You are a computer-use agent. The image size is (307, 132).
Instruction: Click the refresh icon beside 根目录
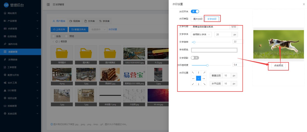pyautogui.click(x=57, y=42)
